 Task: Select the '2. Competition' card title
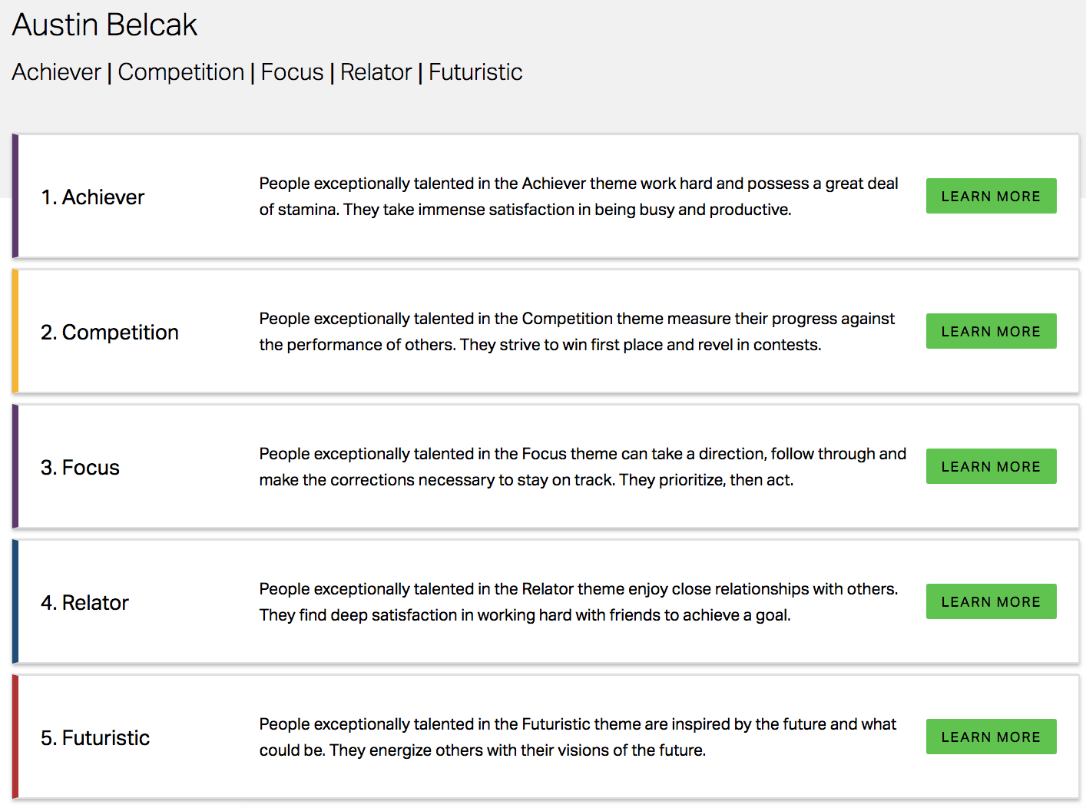pyautogui.click(x=110, y=333)
